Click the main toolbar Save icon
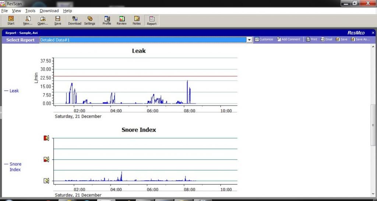The image size is (377, 201). pos(58,21)
